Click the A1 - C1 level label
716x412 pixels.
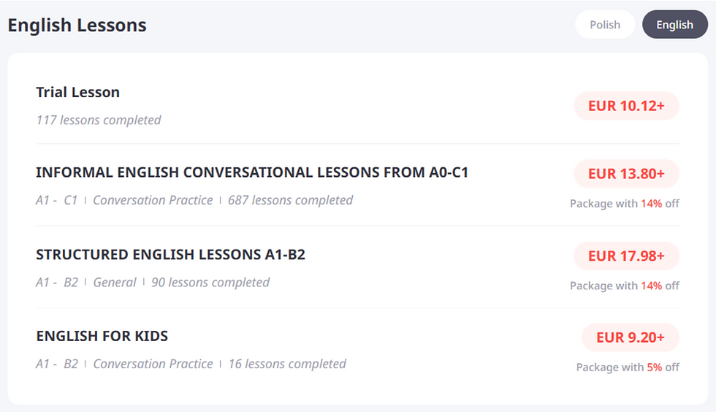57,200
